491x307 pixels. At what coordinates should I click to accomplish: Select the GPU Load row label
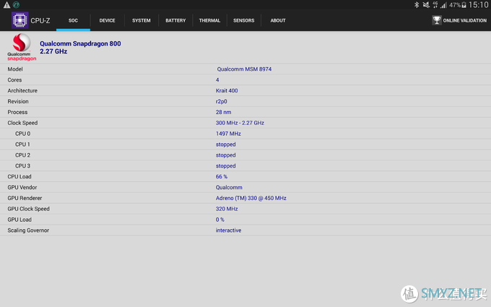coord(19,220)
